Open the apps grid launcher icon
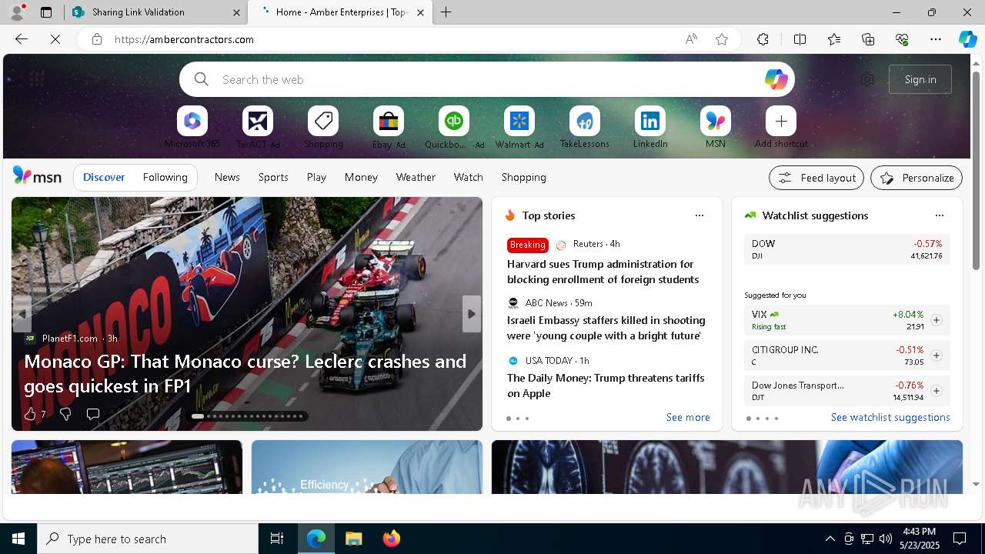985x554 pixels. [x=37, y=79]
